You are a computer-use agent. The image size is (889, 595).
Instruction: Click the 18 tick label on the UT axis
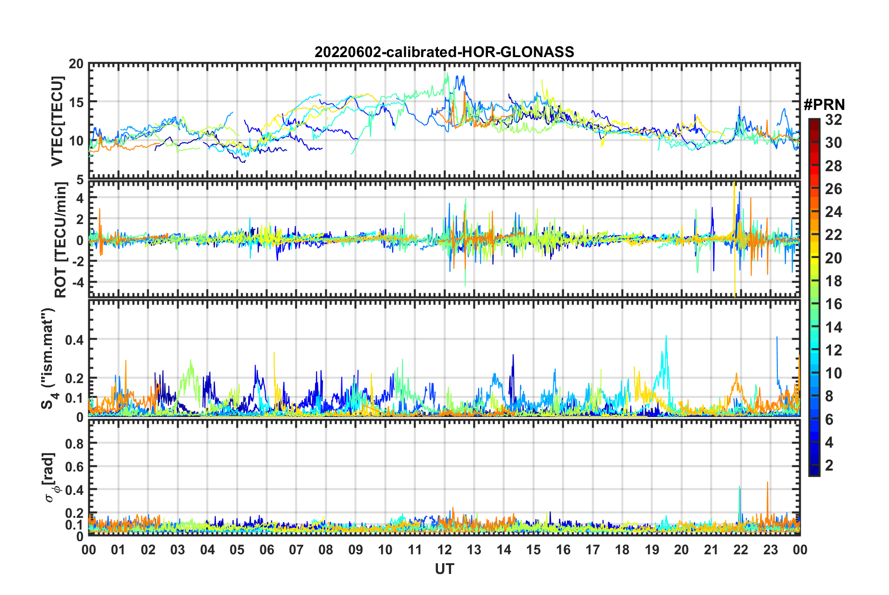[622, 550]
